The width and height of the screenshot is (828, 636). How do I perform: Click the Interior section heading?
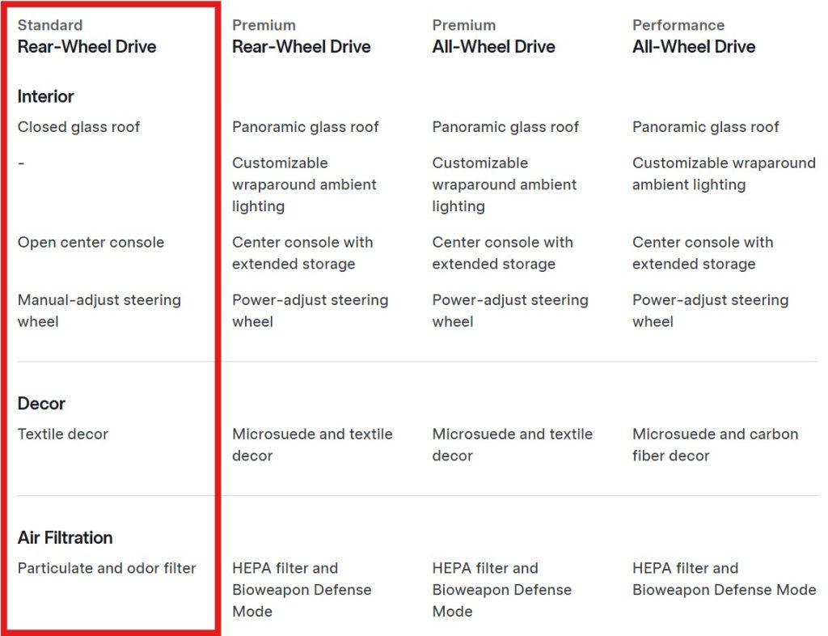[x=45, y=96]
